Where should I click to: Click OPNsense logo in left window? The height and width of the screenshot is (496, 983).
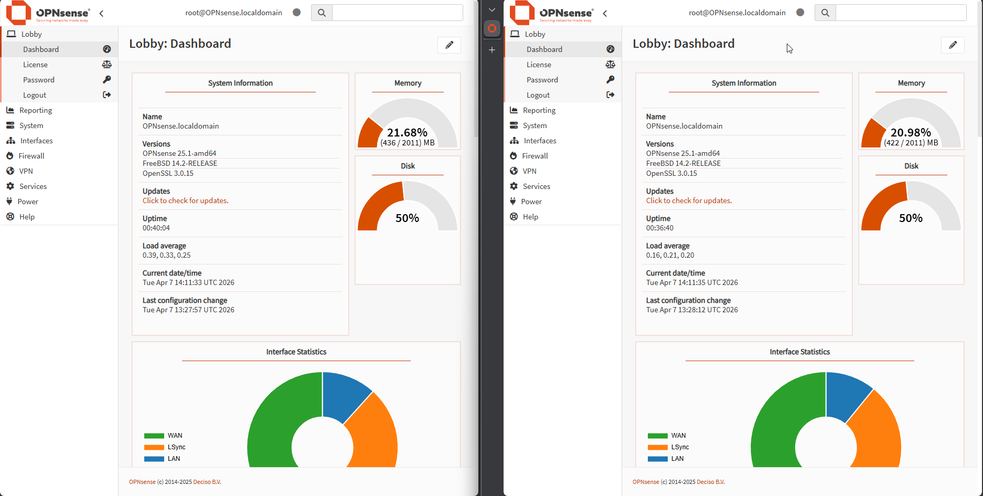pyautogui.click(x=48, y=13)
